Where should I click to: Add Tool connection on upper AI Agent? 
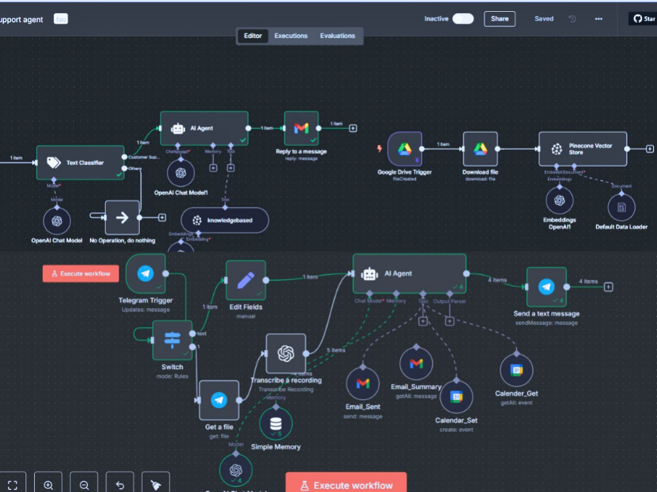point(231,168)
